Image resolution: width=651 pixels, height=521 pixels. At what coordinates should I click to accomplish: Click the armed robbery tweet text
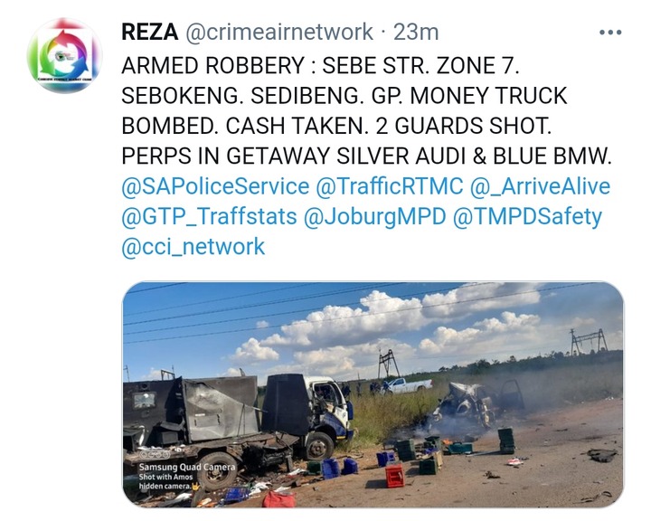366,111
